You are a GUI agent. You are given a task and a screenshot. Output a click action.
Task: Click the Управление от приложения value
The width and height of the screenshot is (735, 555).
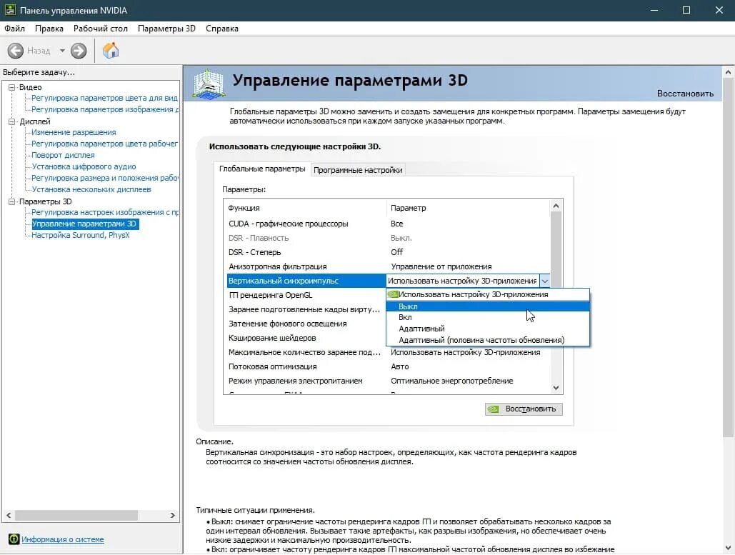[x=441, y=266]
